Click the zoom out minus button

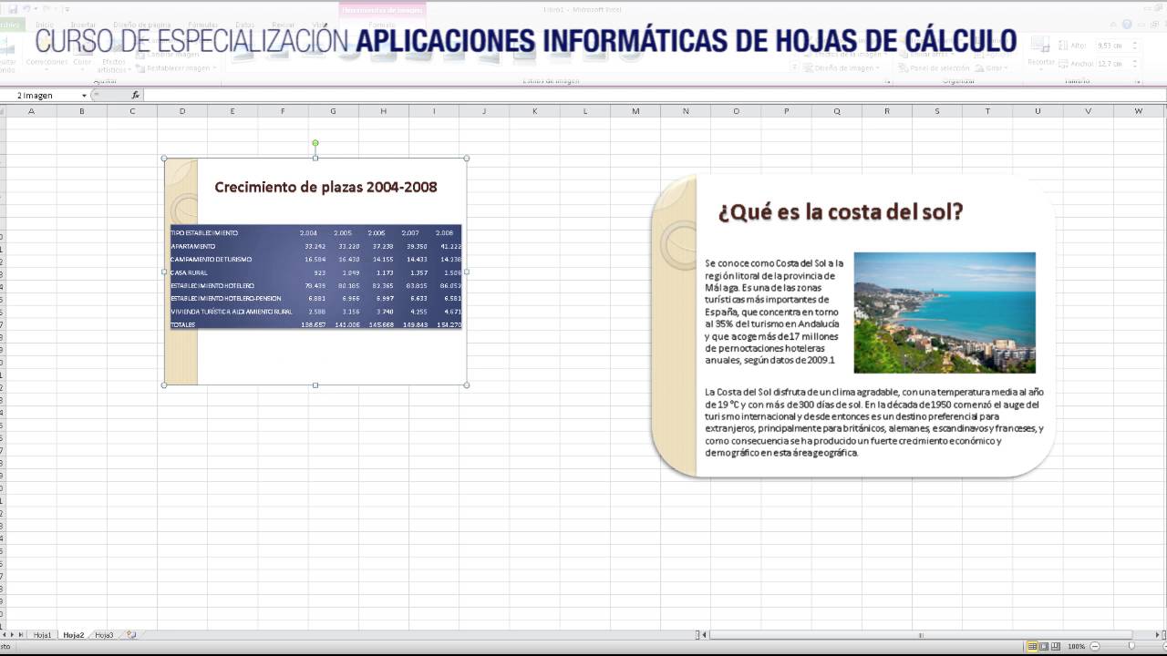click(1094, 646)
